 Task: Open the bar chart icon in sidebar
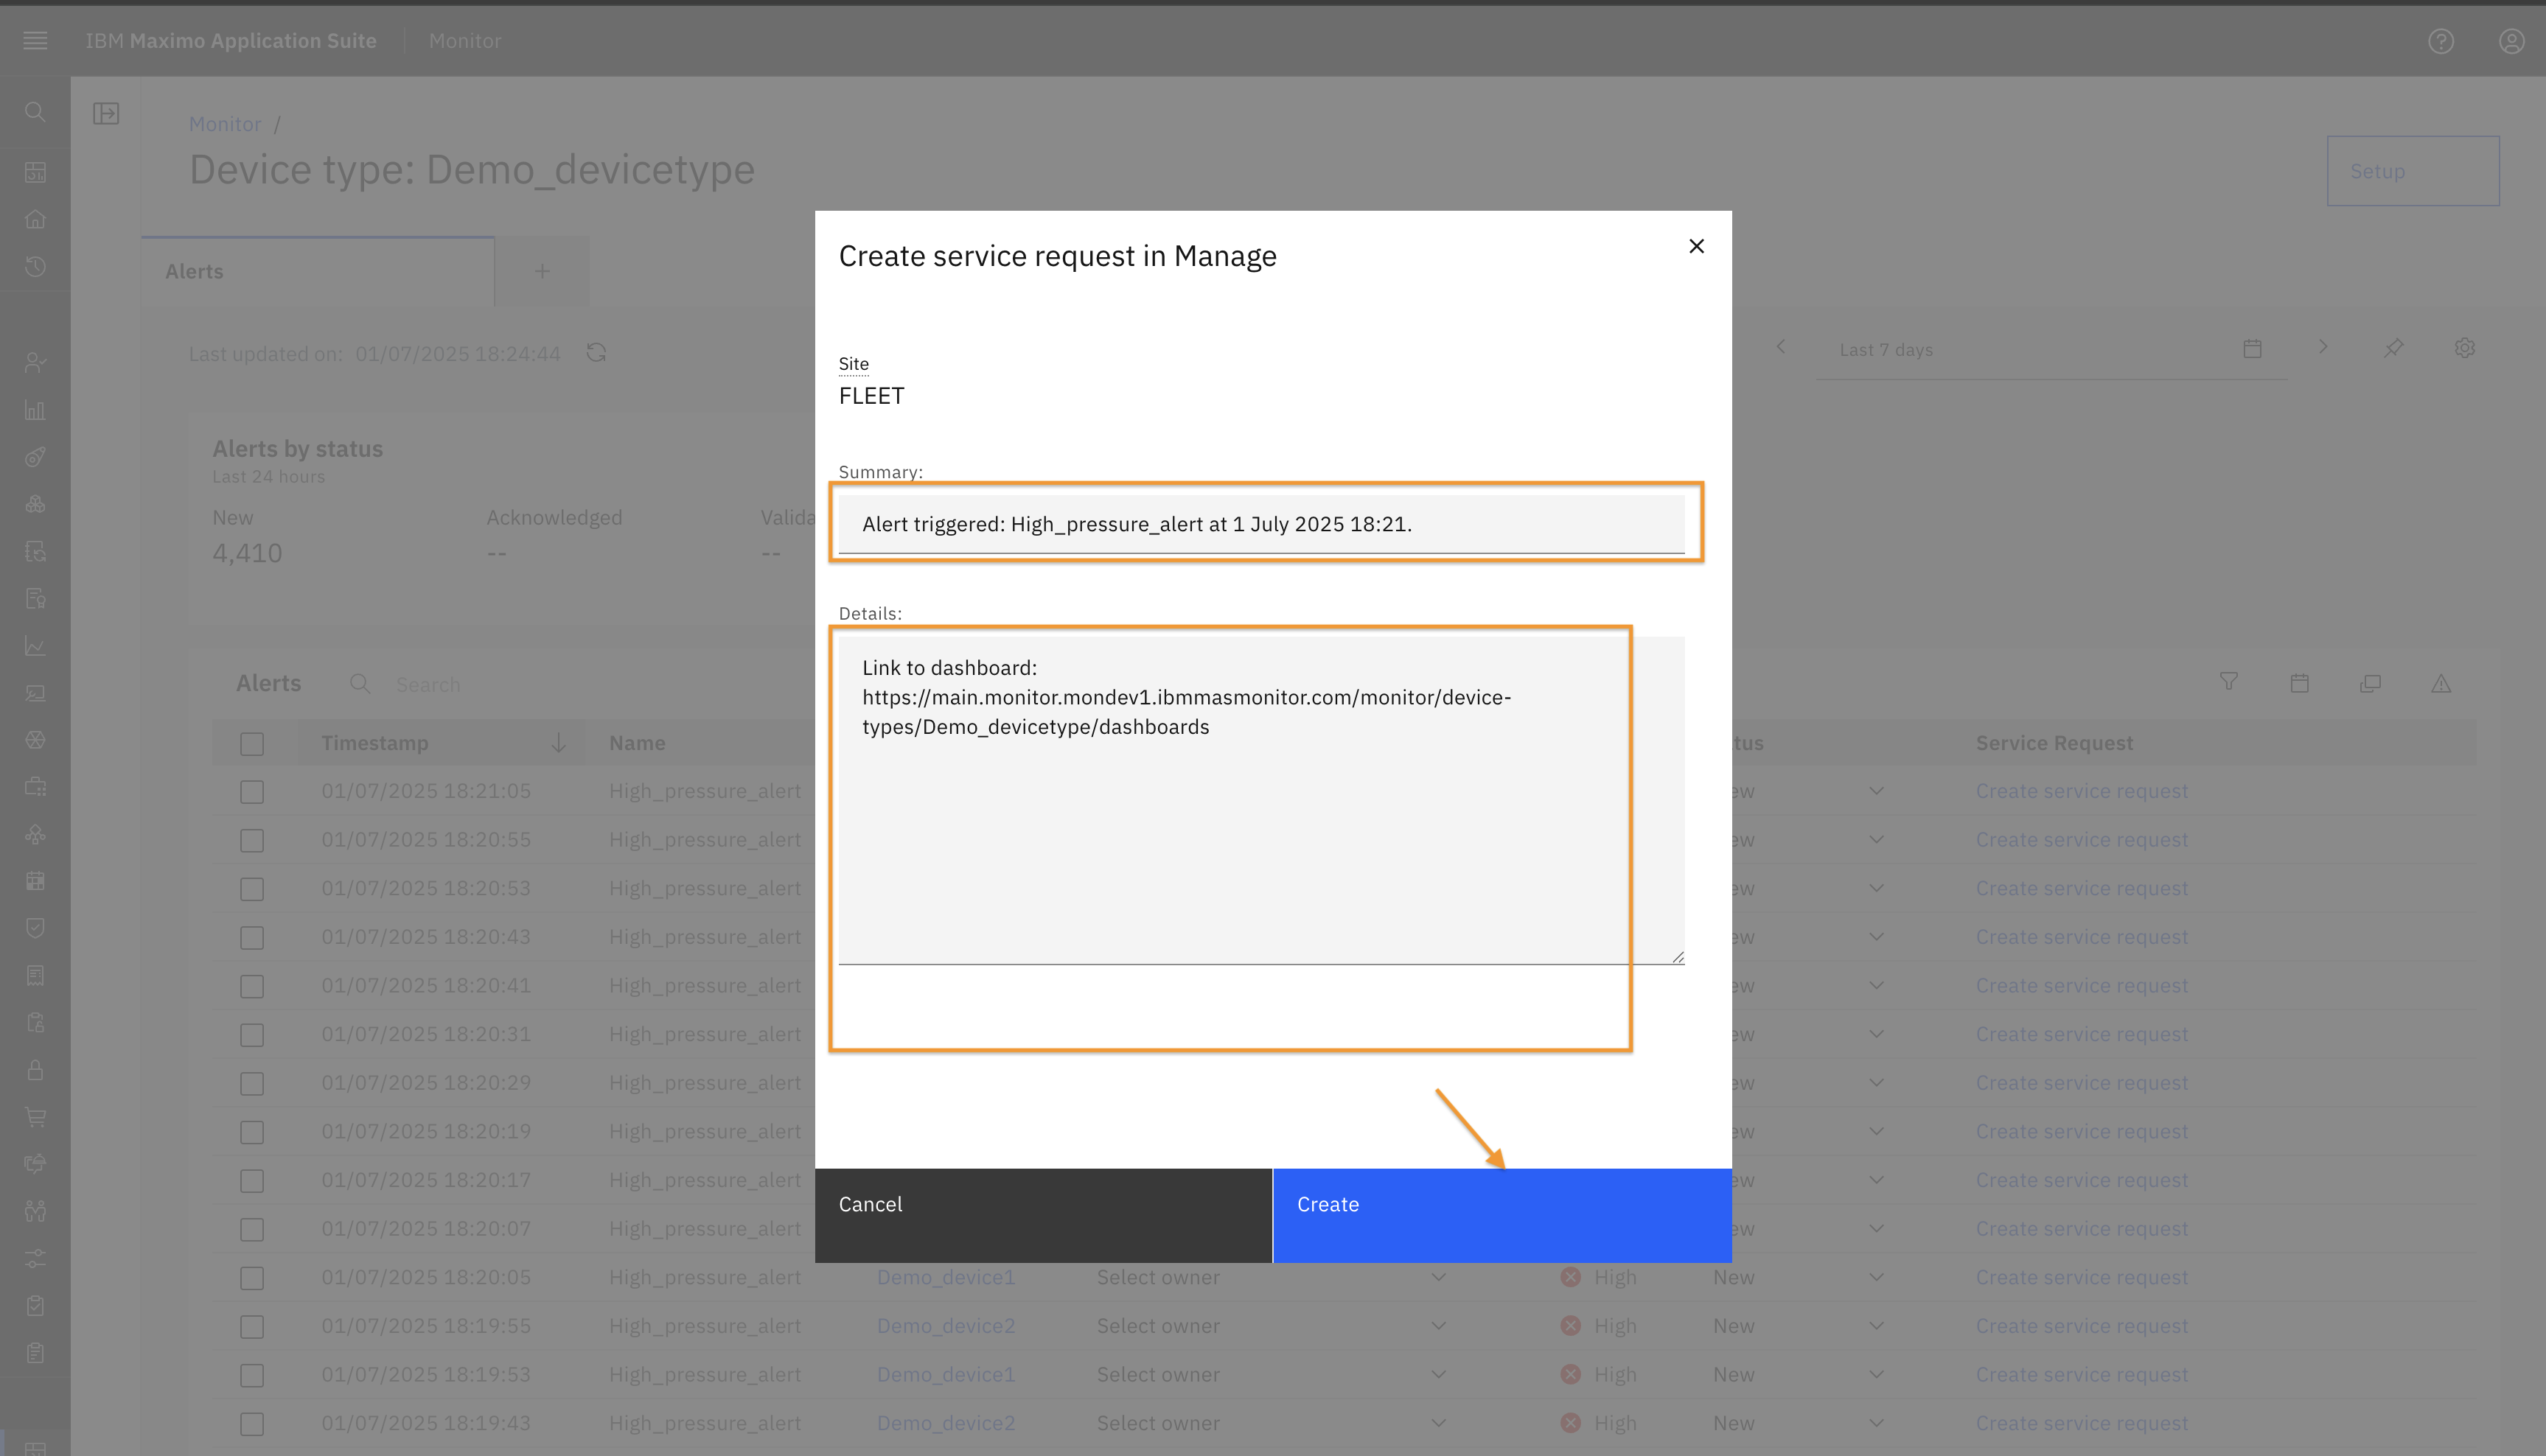(x=35, y=410)
